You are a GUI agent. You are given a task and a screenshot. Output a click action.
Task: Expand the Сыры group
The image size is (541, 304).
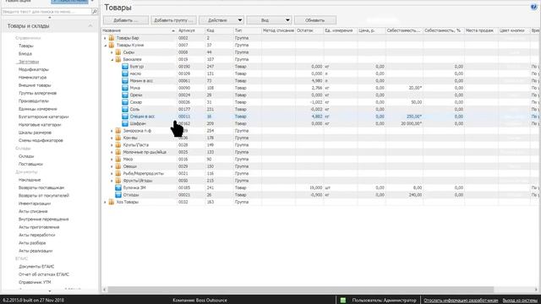click(x=112, y=52)
